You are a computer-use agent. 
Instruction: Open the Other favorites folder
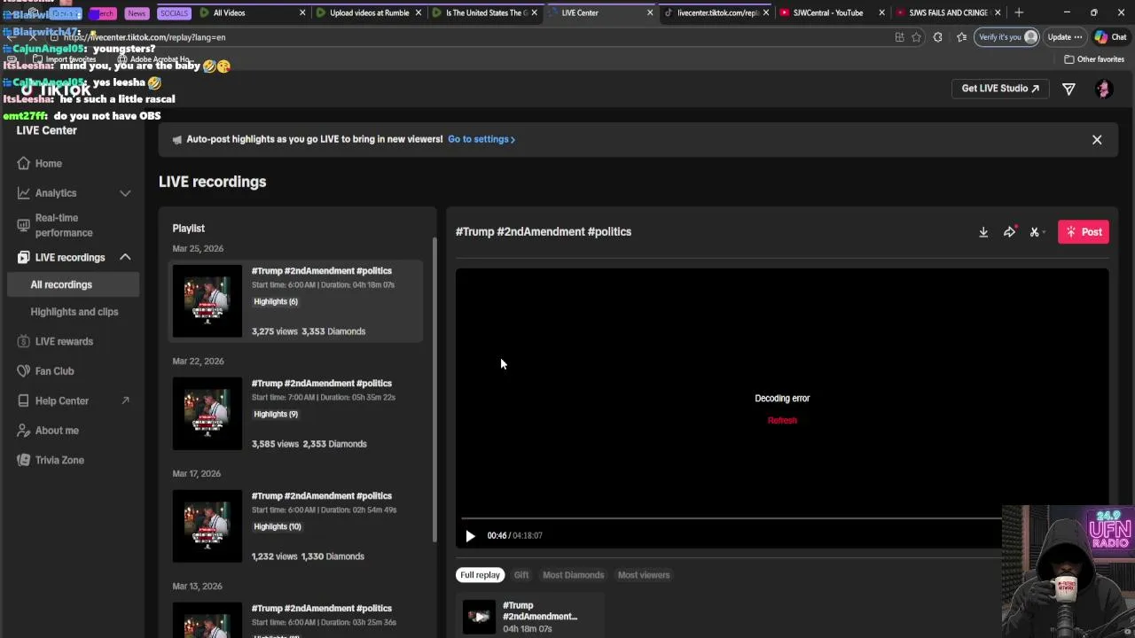pyautogui.click(x=1094, y=59)
